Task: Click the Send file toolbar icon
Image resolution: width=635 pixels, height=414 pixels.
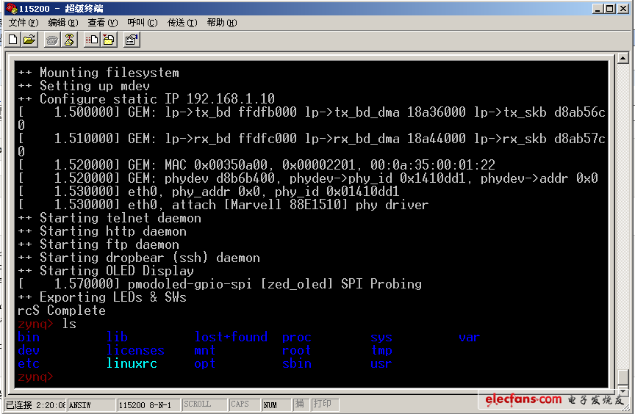Action: coord(92,40)
